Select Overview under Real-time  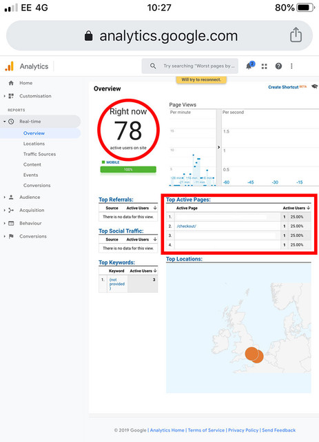coord(34,133)
